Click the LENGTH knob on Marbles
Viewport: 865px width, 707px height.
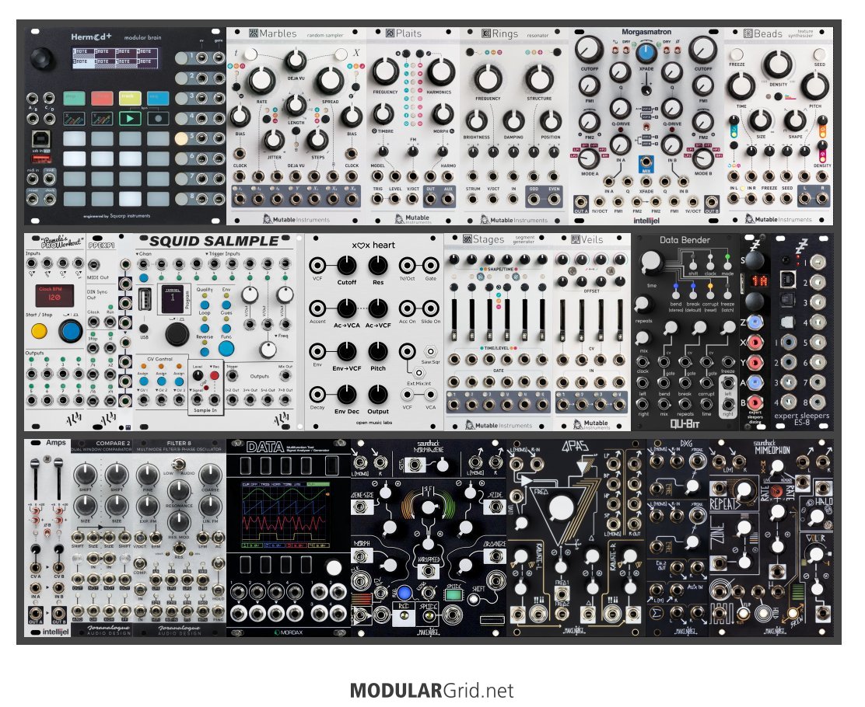tap(295, 105)
